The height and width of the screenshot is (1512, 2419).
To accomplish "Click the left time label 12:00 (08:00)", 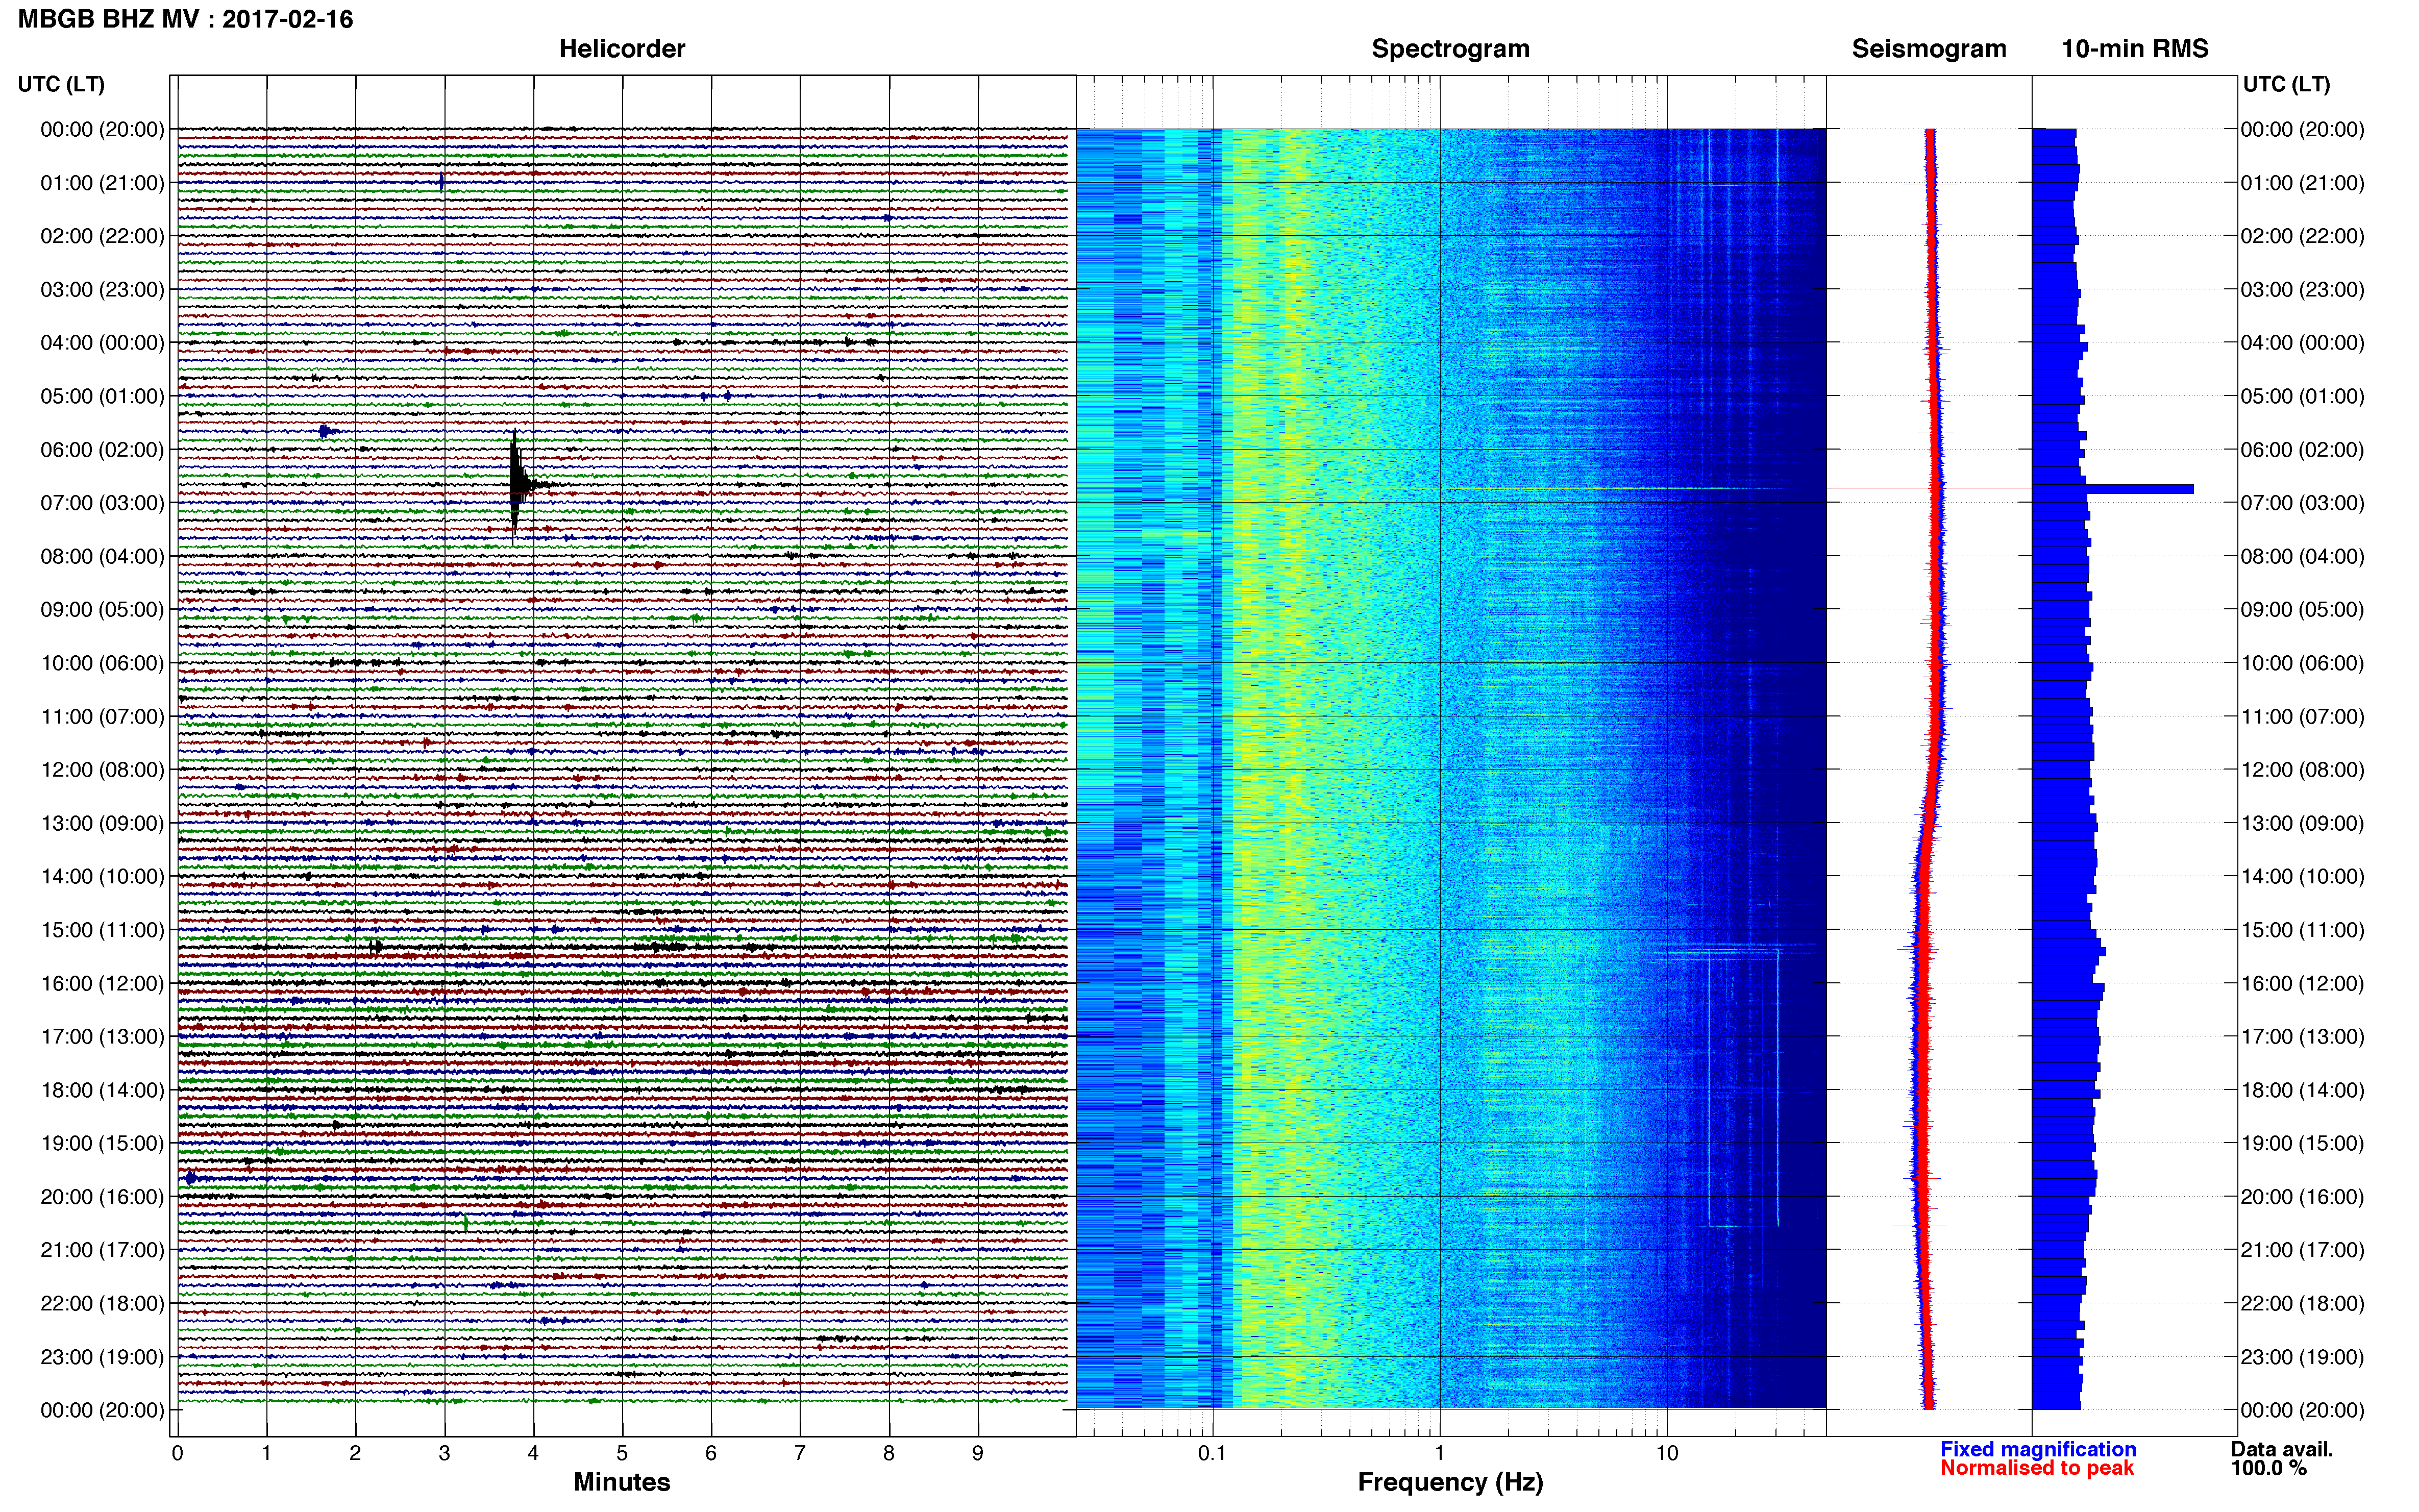I will [102, 770].
